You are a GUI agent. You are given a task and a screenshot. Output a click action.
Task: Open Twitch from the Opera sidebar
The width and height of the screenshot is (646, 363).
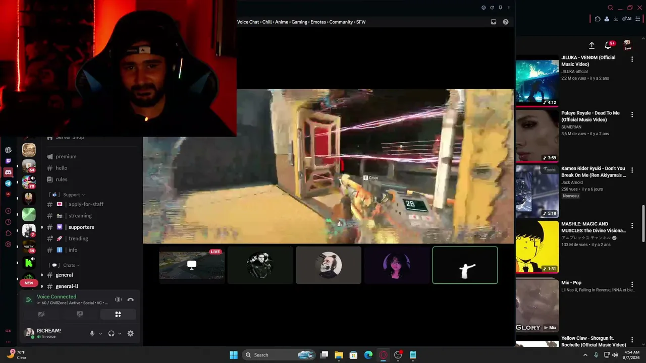click(8, 161)
